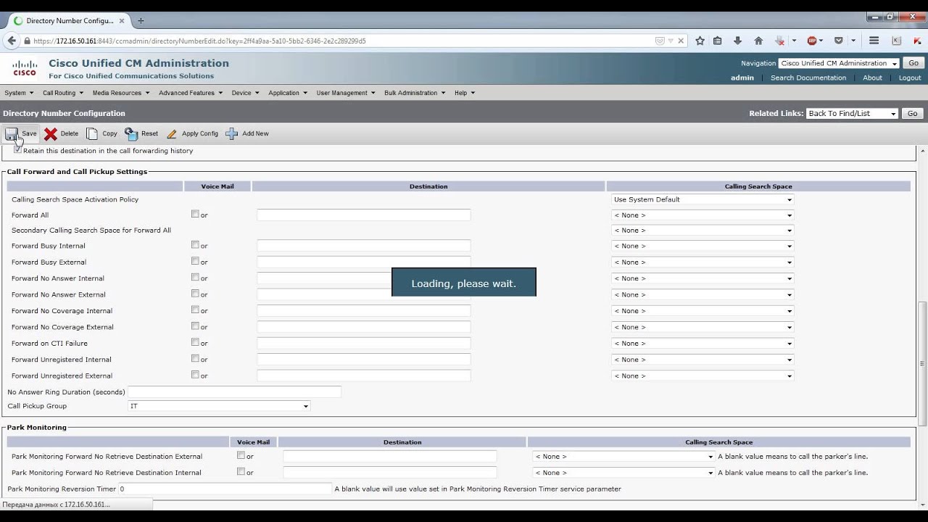Click the Adblock Plus ABP icon
This screenshot has height=522, width=928.
pos(812,41)
